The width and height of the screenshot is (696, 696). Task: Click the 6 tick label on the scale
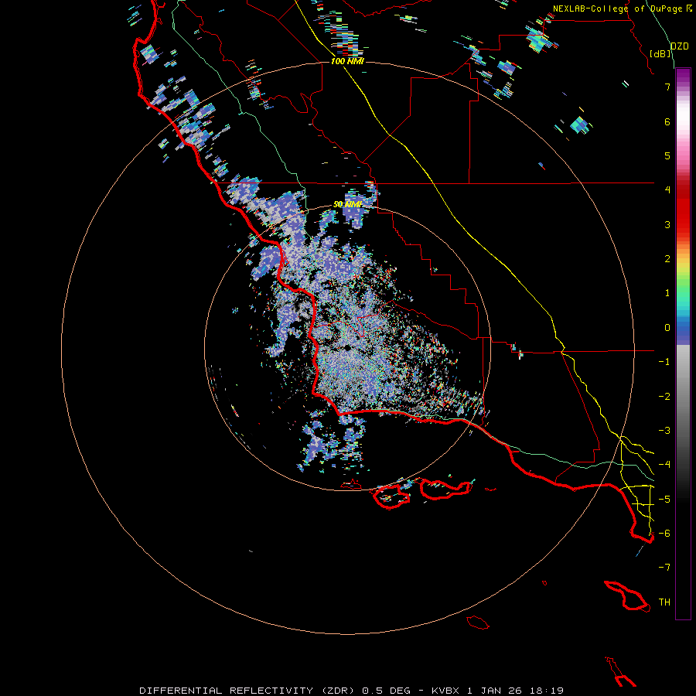pos(667,121)
